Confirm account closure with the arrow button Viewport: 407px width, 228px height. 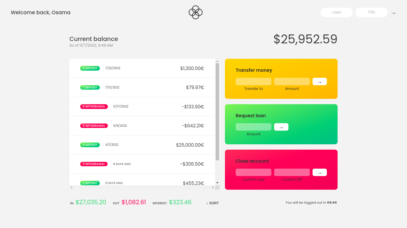coord(319,172)
